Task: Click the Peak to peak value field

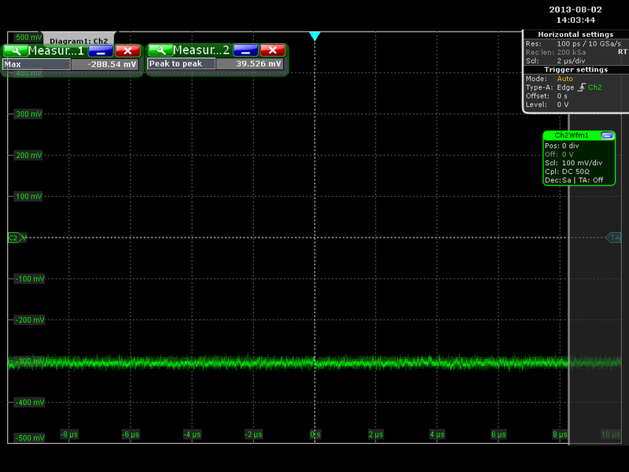Action: [x=250, y=65]
